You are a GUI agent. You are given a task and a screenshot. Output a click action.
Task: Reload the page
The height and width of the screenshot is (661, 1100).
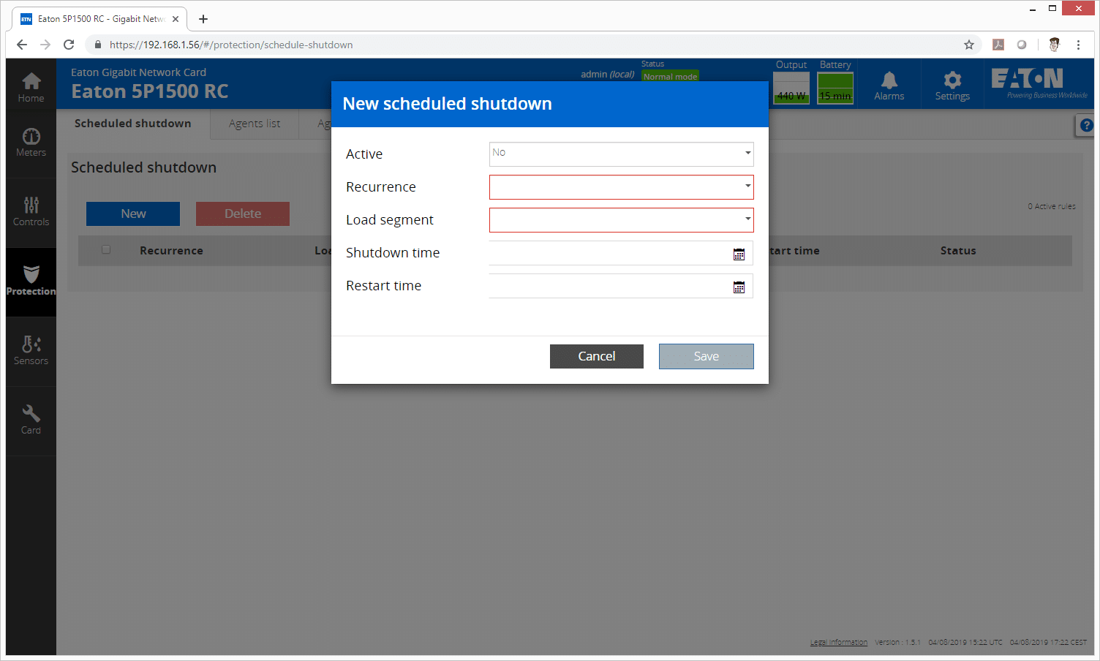pyautogui.click(x=69, y=45)
